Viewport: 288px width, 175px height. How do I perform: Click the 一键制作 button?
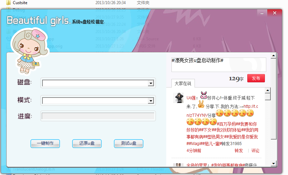click(x=45, y=143)
